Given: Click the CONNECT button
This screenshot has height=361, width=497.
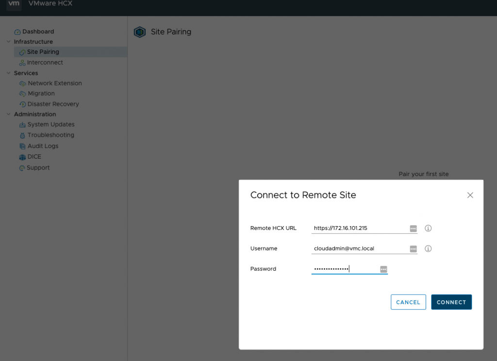Looking at the screenshot, I should 451,302.
